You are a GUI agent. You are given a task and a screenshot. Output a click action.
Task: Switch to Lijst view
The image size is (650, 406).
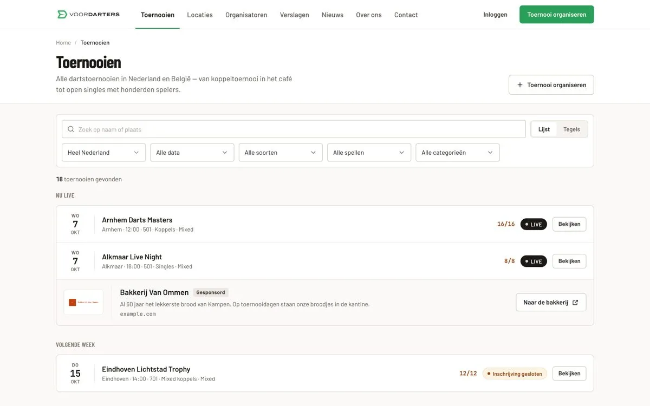point(544,129)
